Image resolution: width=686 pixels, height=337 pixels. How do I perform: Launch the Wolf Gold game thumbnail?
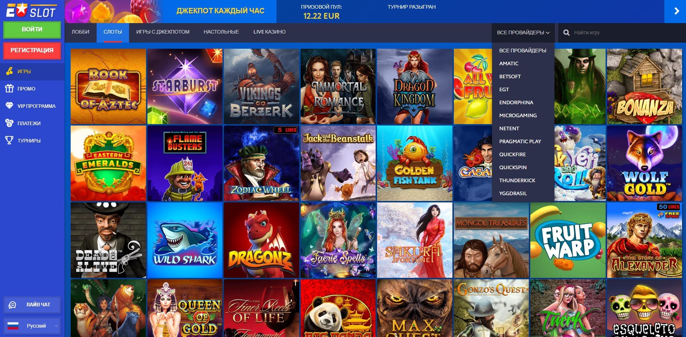[x=645, y=163]
